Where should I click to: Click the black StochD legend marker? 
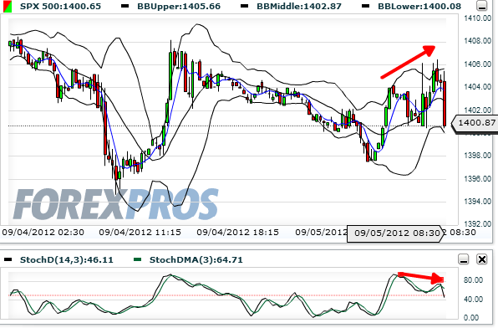[x=8, y=260]
